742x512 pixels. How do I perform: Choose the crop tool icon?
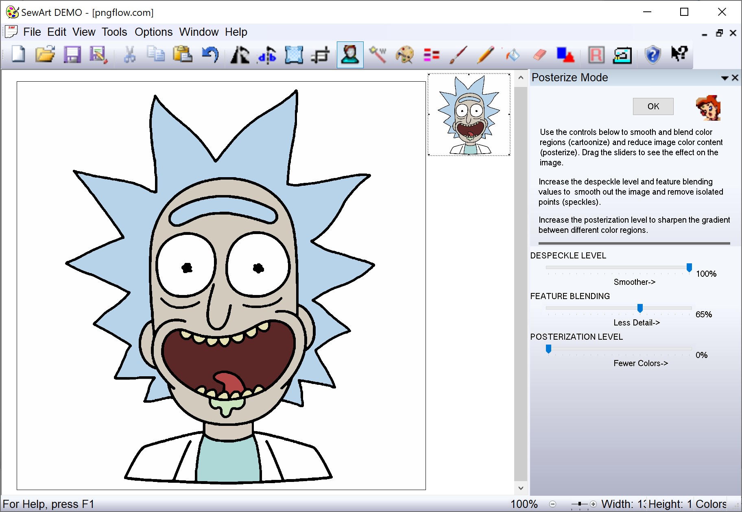321,54
